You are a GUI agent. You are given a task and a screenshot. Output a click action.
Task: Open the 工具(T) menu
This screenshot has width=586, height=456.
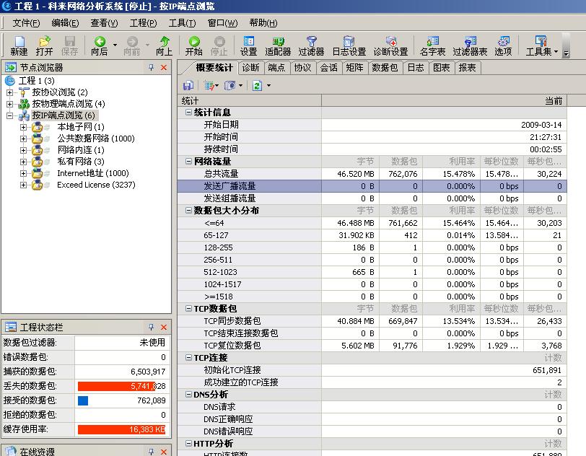pyautogui.click(x=178, y=23)
